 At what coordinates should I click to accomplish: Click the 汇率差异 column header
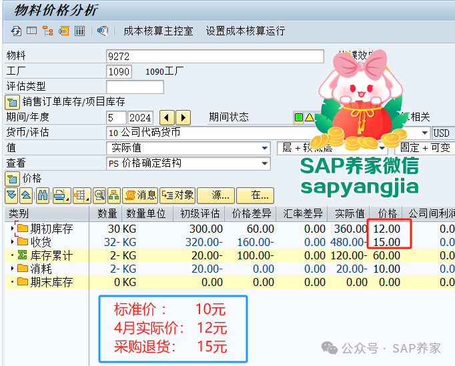pyautogui.click(x=302, y=214)
